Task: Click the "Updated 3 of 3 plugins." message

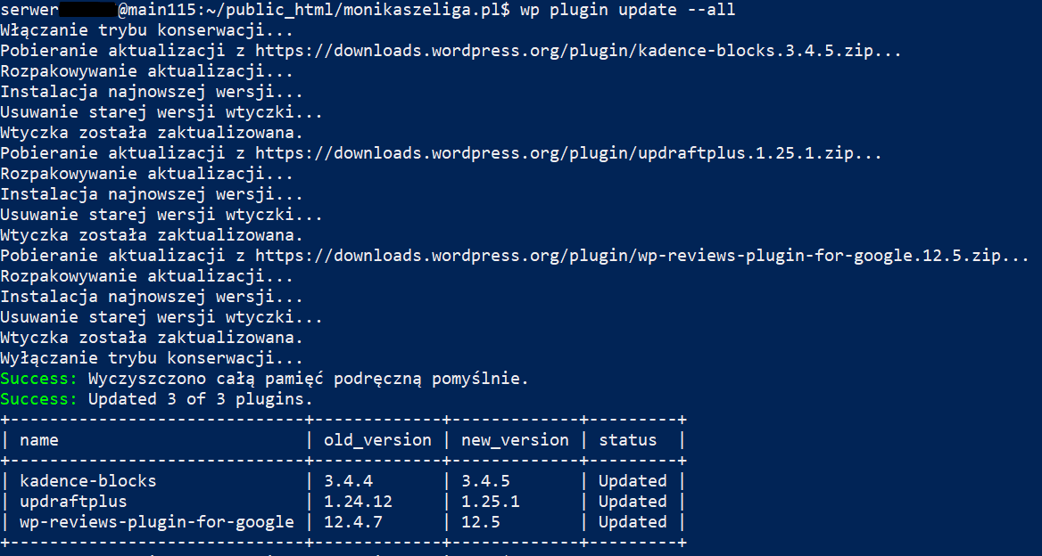Action: pyautogui.click(x=201, y=399)
